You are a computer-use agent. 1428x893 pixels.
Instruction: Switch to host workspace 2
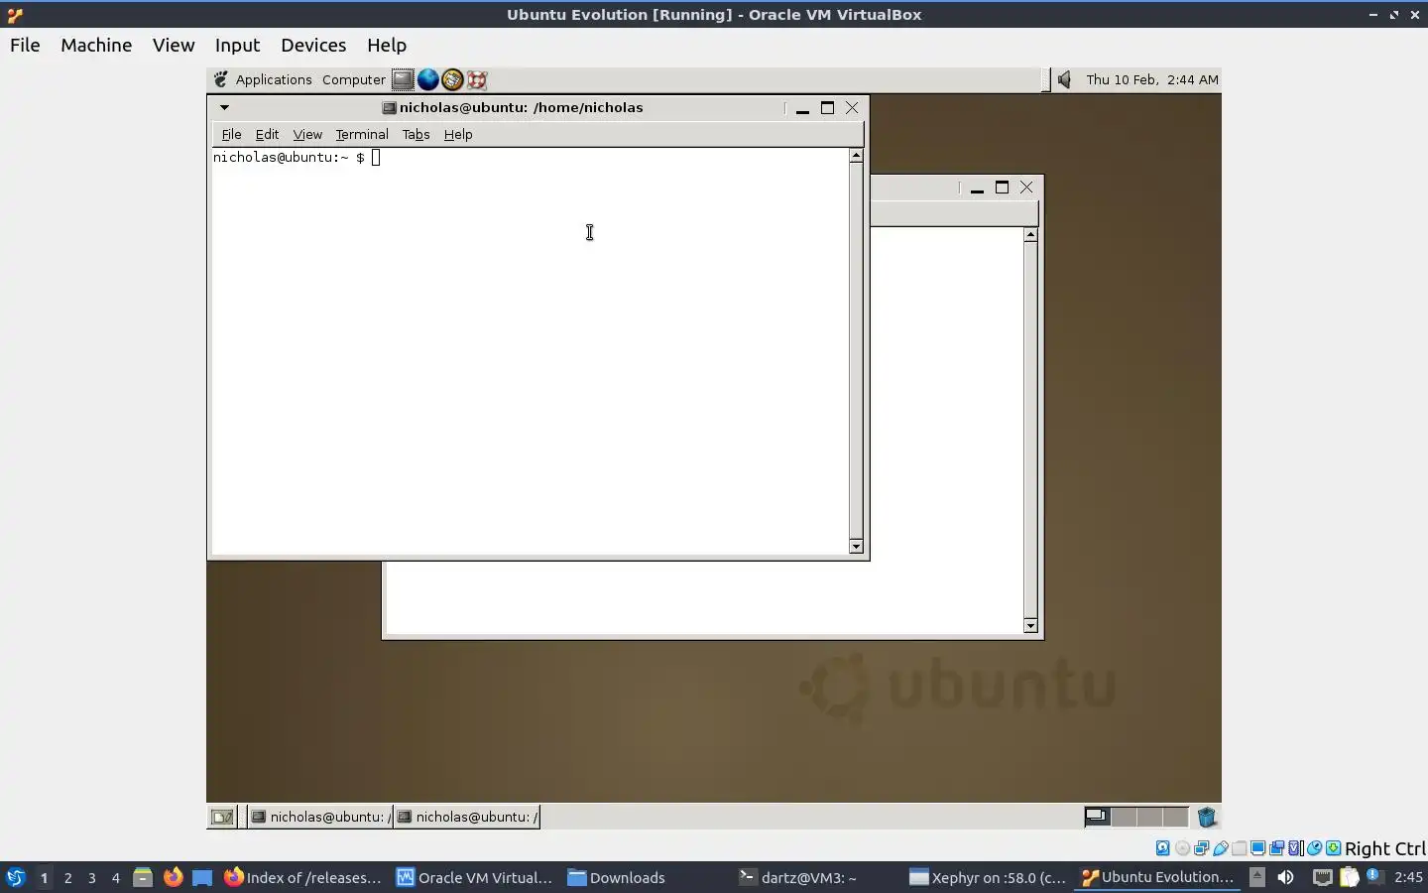pyautogui.click(x=67, y=877)
